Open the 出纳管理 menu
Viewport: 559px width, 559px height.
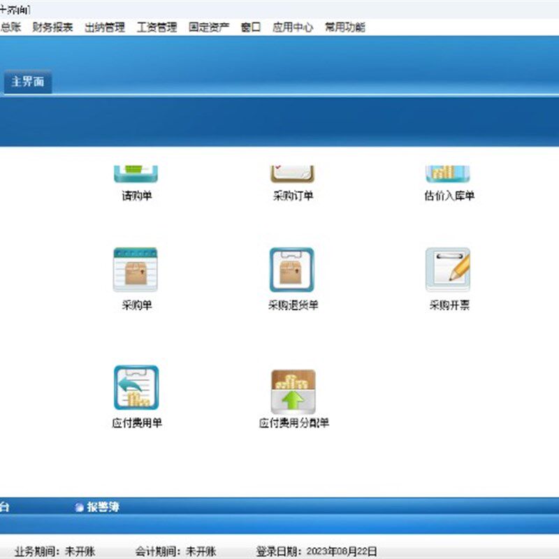[105, 27]
